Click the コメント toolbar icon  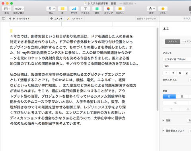click(120, 9)
